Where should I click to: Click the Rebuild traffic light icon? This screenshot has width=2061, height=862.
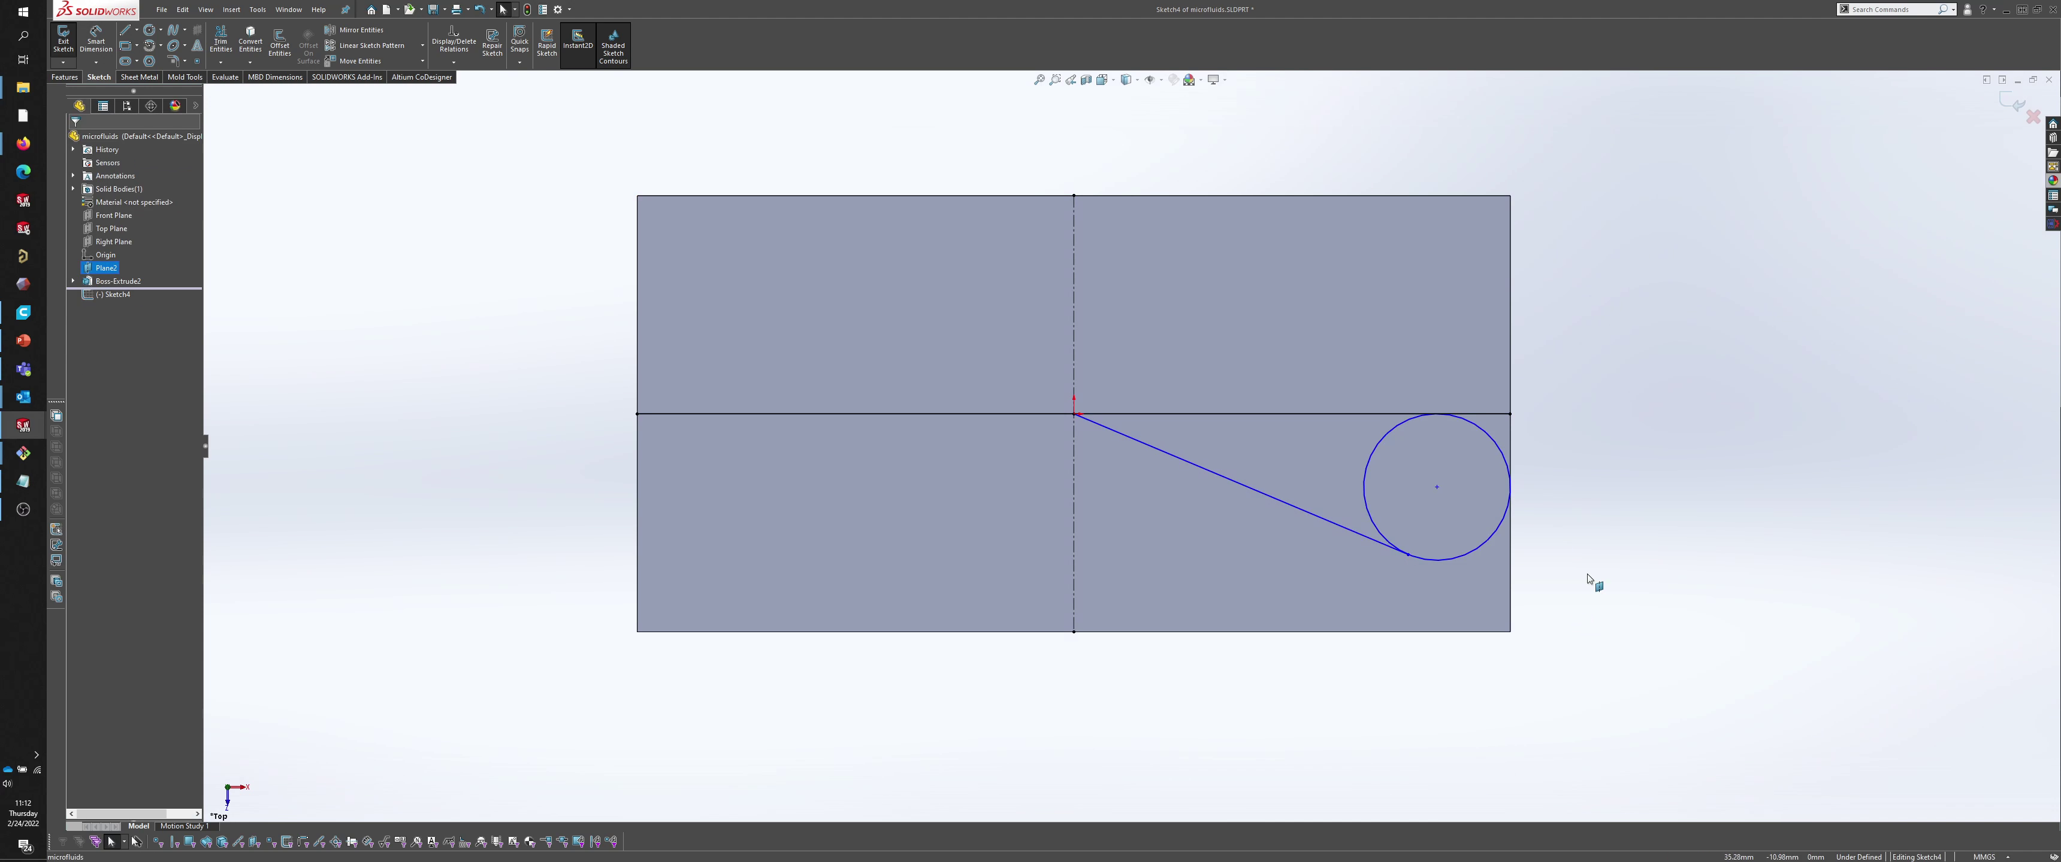[x=527, y=10]
